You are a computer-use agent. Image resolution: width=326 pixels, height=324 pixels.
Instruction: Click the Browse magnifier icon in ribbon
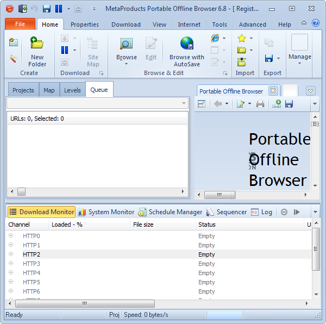point(127,44)
